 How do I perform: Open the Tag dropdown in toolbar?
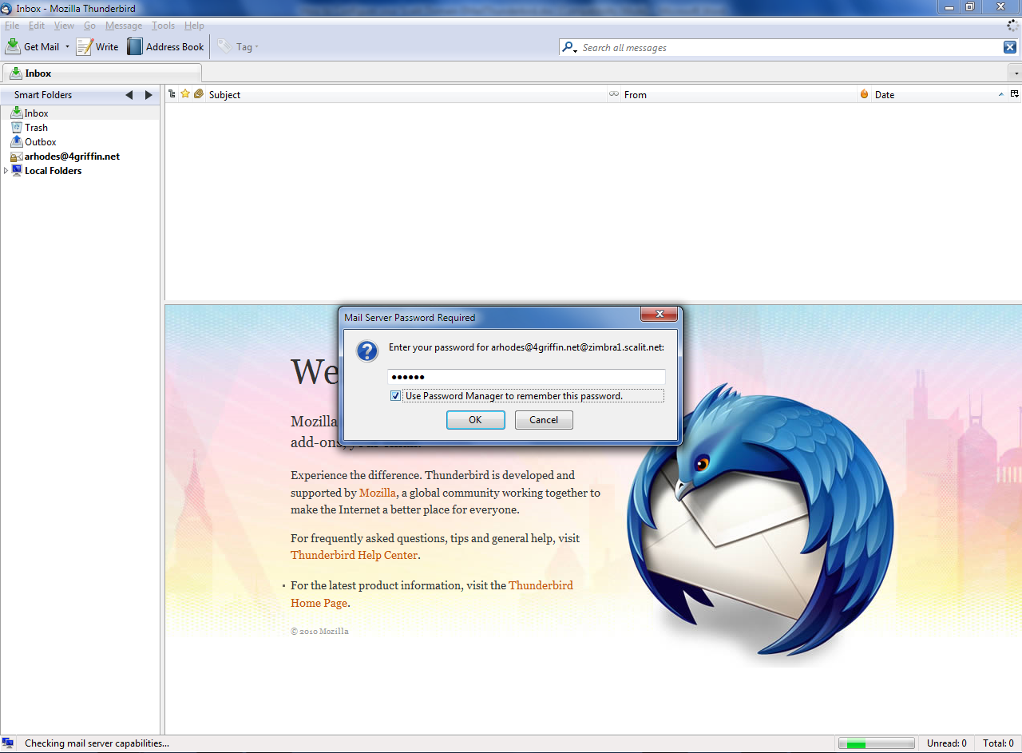[x=239, y=47]
